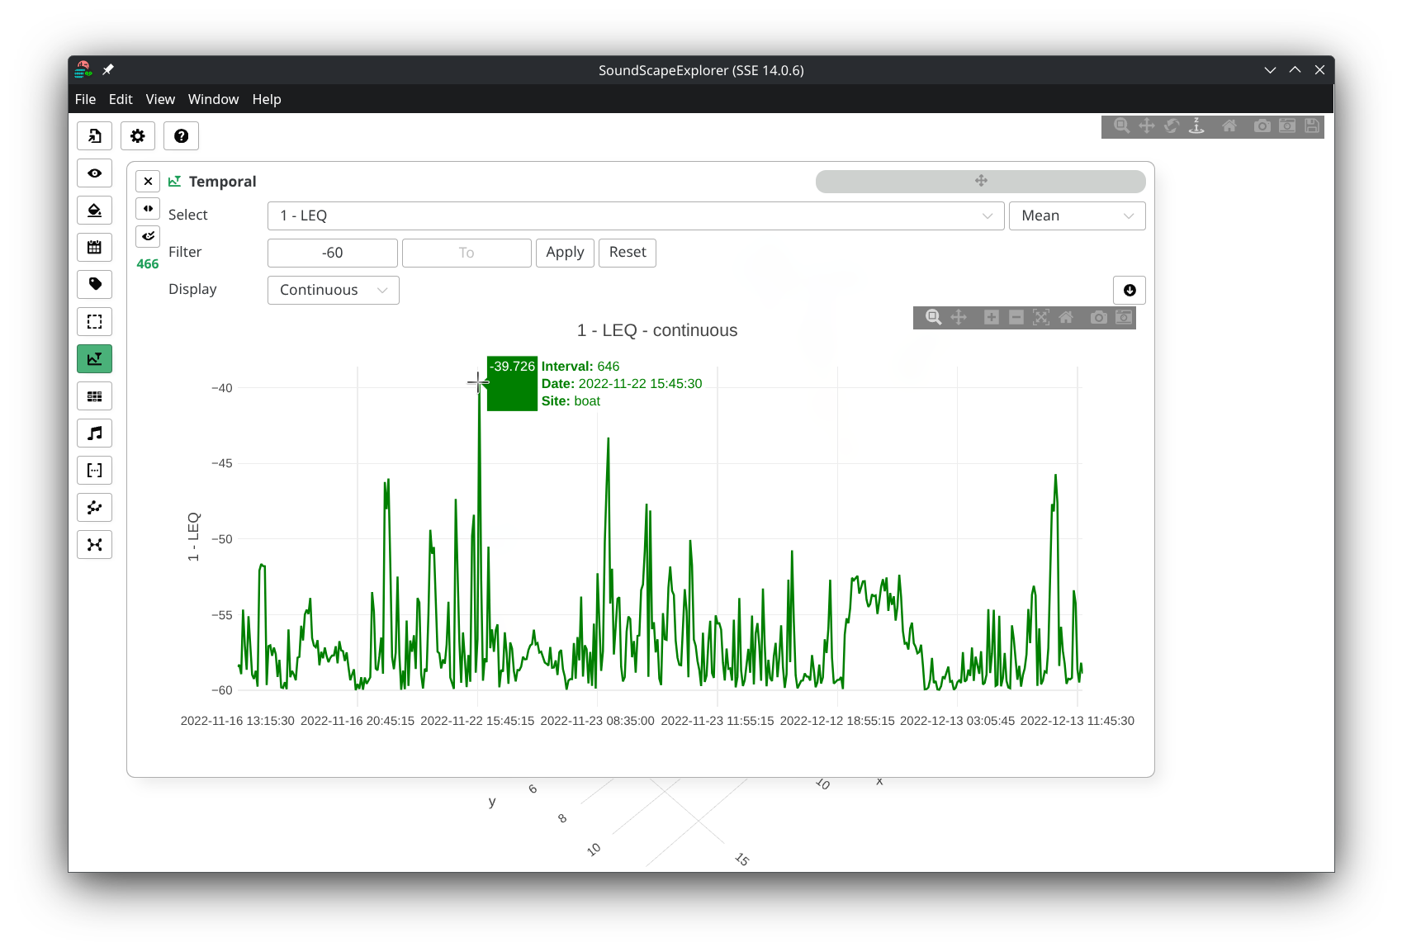Toggle the eye visibility sidebar button
1402x952 pixels.
(95, 173)
